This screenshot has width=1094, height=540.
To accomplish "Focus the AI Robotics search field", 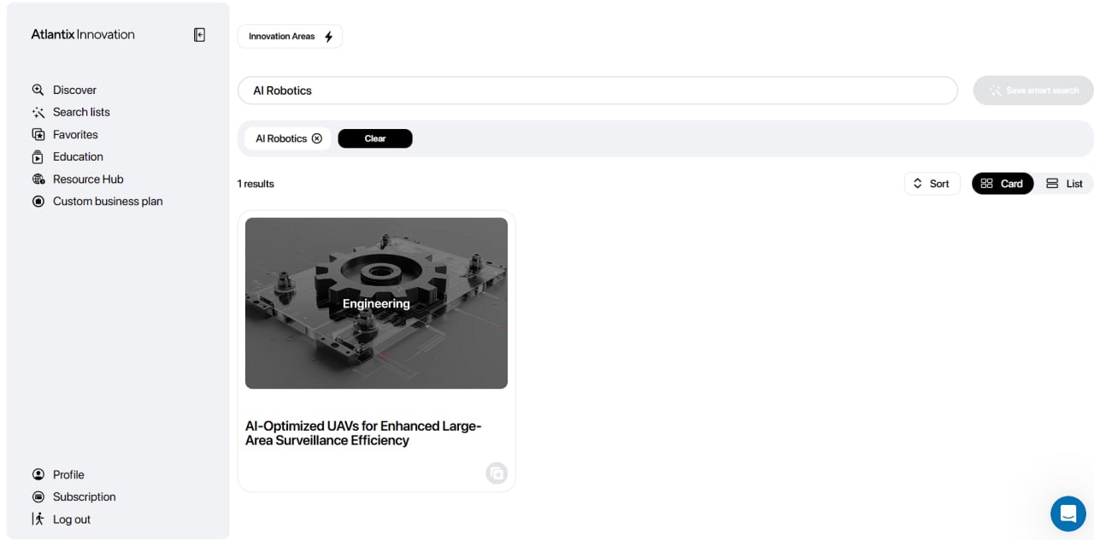I will [597, 91].
